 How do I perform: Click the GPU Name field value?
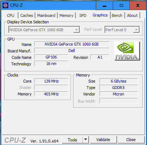pos(72,44)
